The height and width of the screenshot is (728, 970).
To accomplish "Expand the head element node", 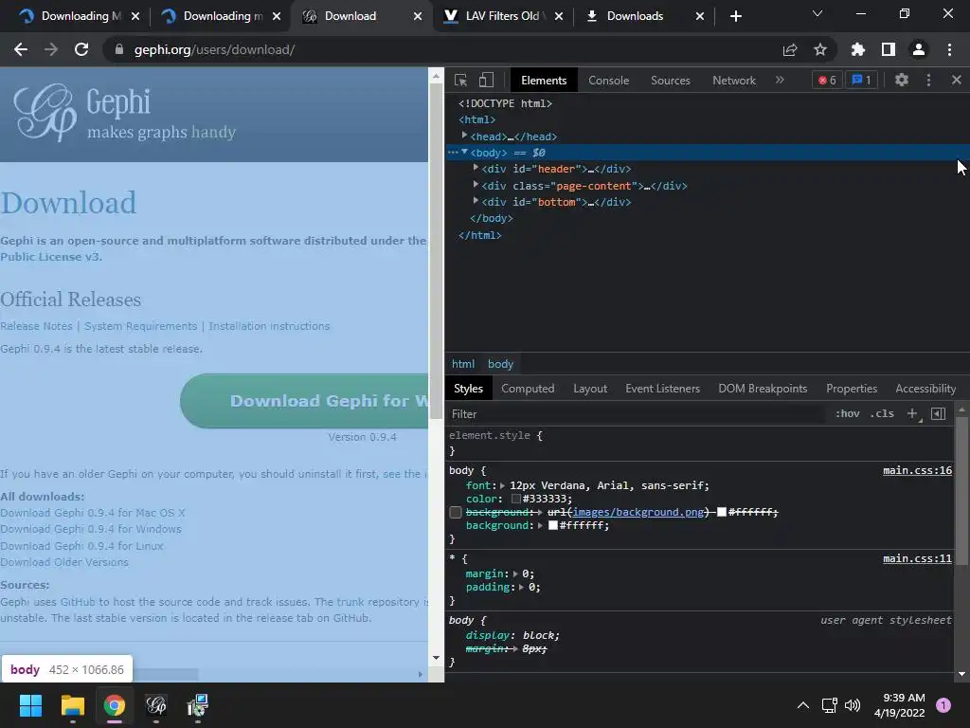I will pyautogui.click(x=464, y=136).
